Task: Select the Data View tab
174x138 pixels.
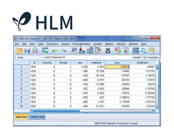Action: click(x=21, y=117)
